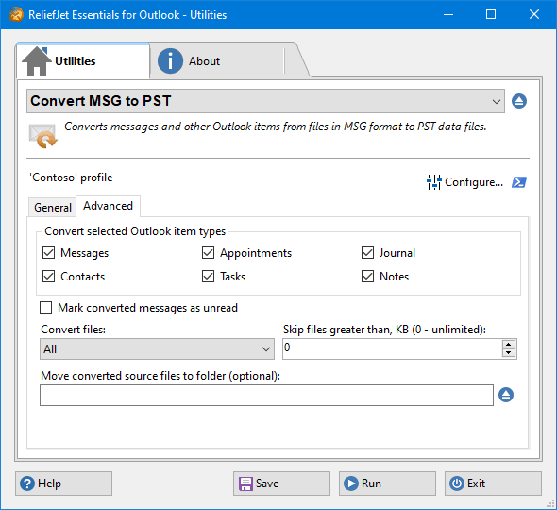The width and height of the screenshot is (557, 510).
Task: Click the move converted source files folder field
Action: pyautogui.click(x=266, y=395)
